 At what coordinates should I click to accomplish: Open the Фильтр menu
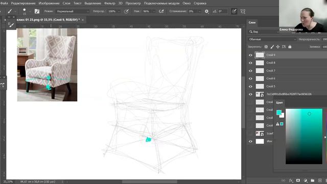110,4
